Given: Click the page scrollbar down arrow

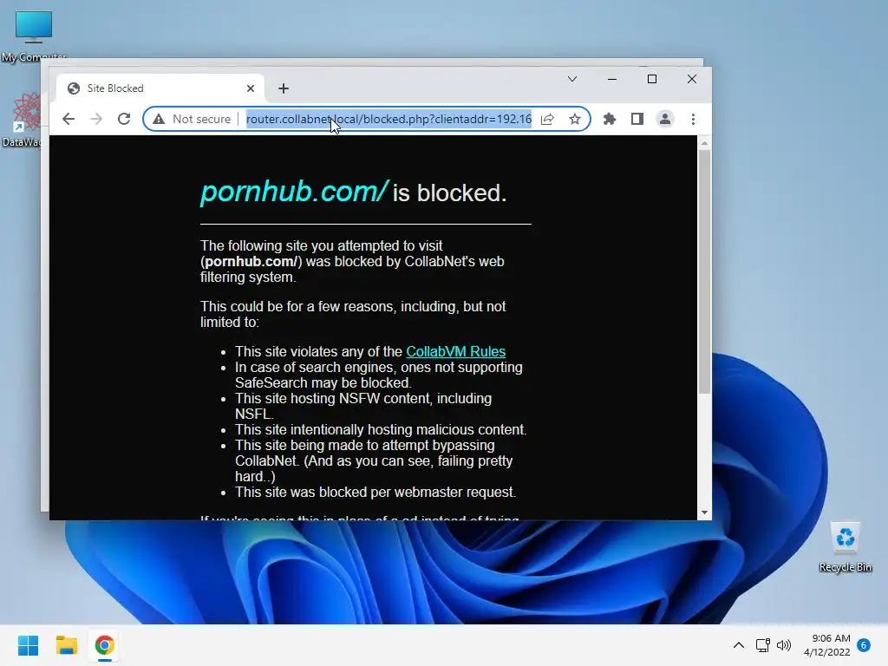Looking at the screenshot, I should pos(704,513).
